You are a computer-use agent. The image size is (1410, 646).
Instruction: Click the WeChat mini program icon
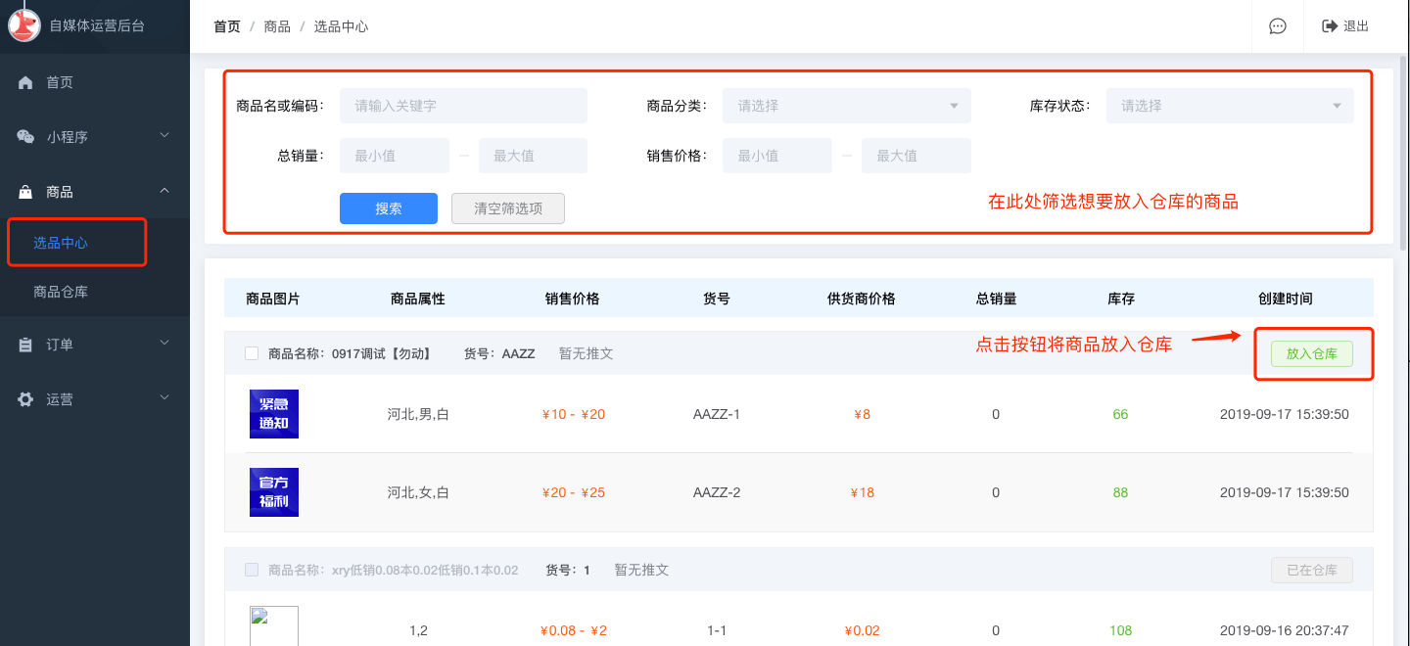tap(26, 137)
